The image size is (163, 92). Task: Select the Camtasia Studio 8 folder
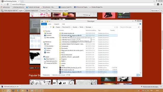[x=88, y=44]
